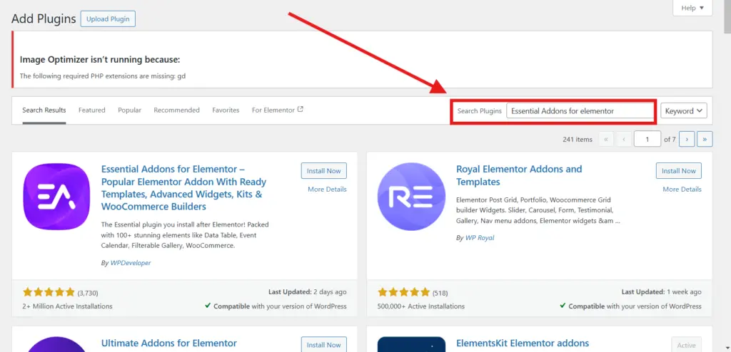Install Royal Elementor Addons now
This screenshot has width=731, height=352.
pyautogui.click(x=679, y=171)
